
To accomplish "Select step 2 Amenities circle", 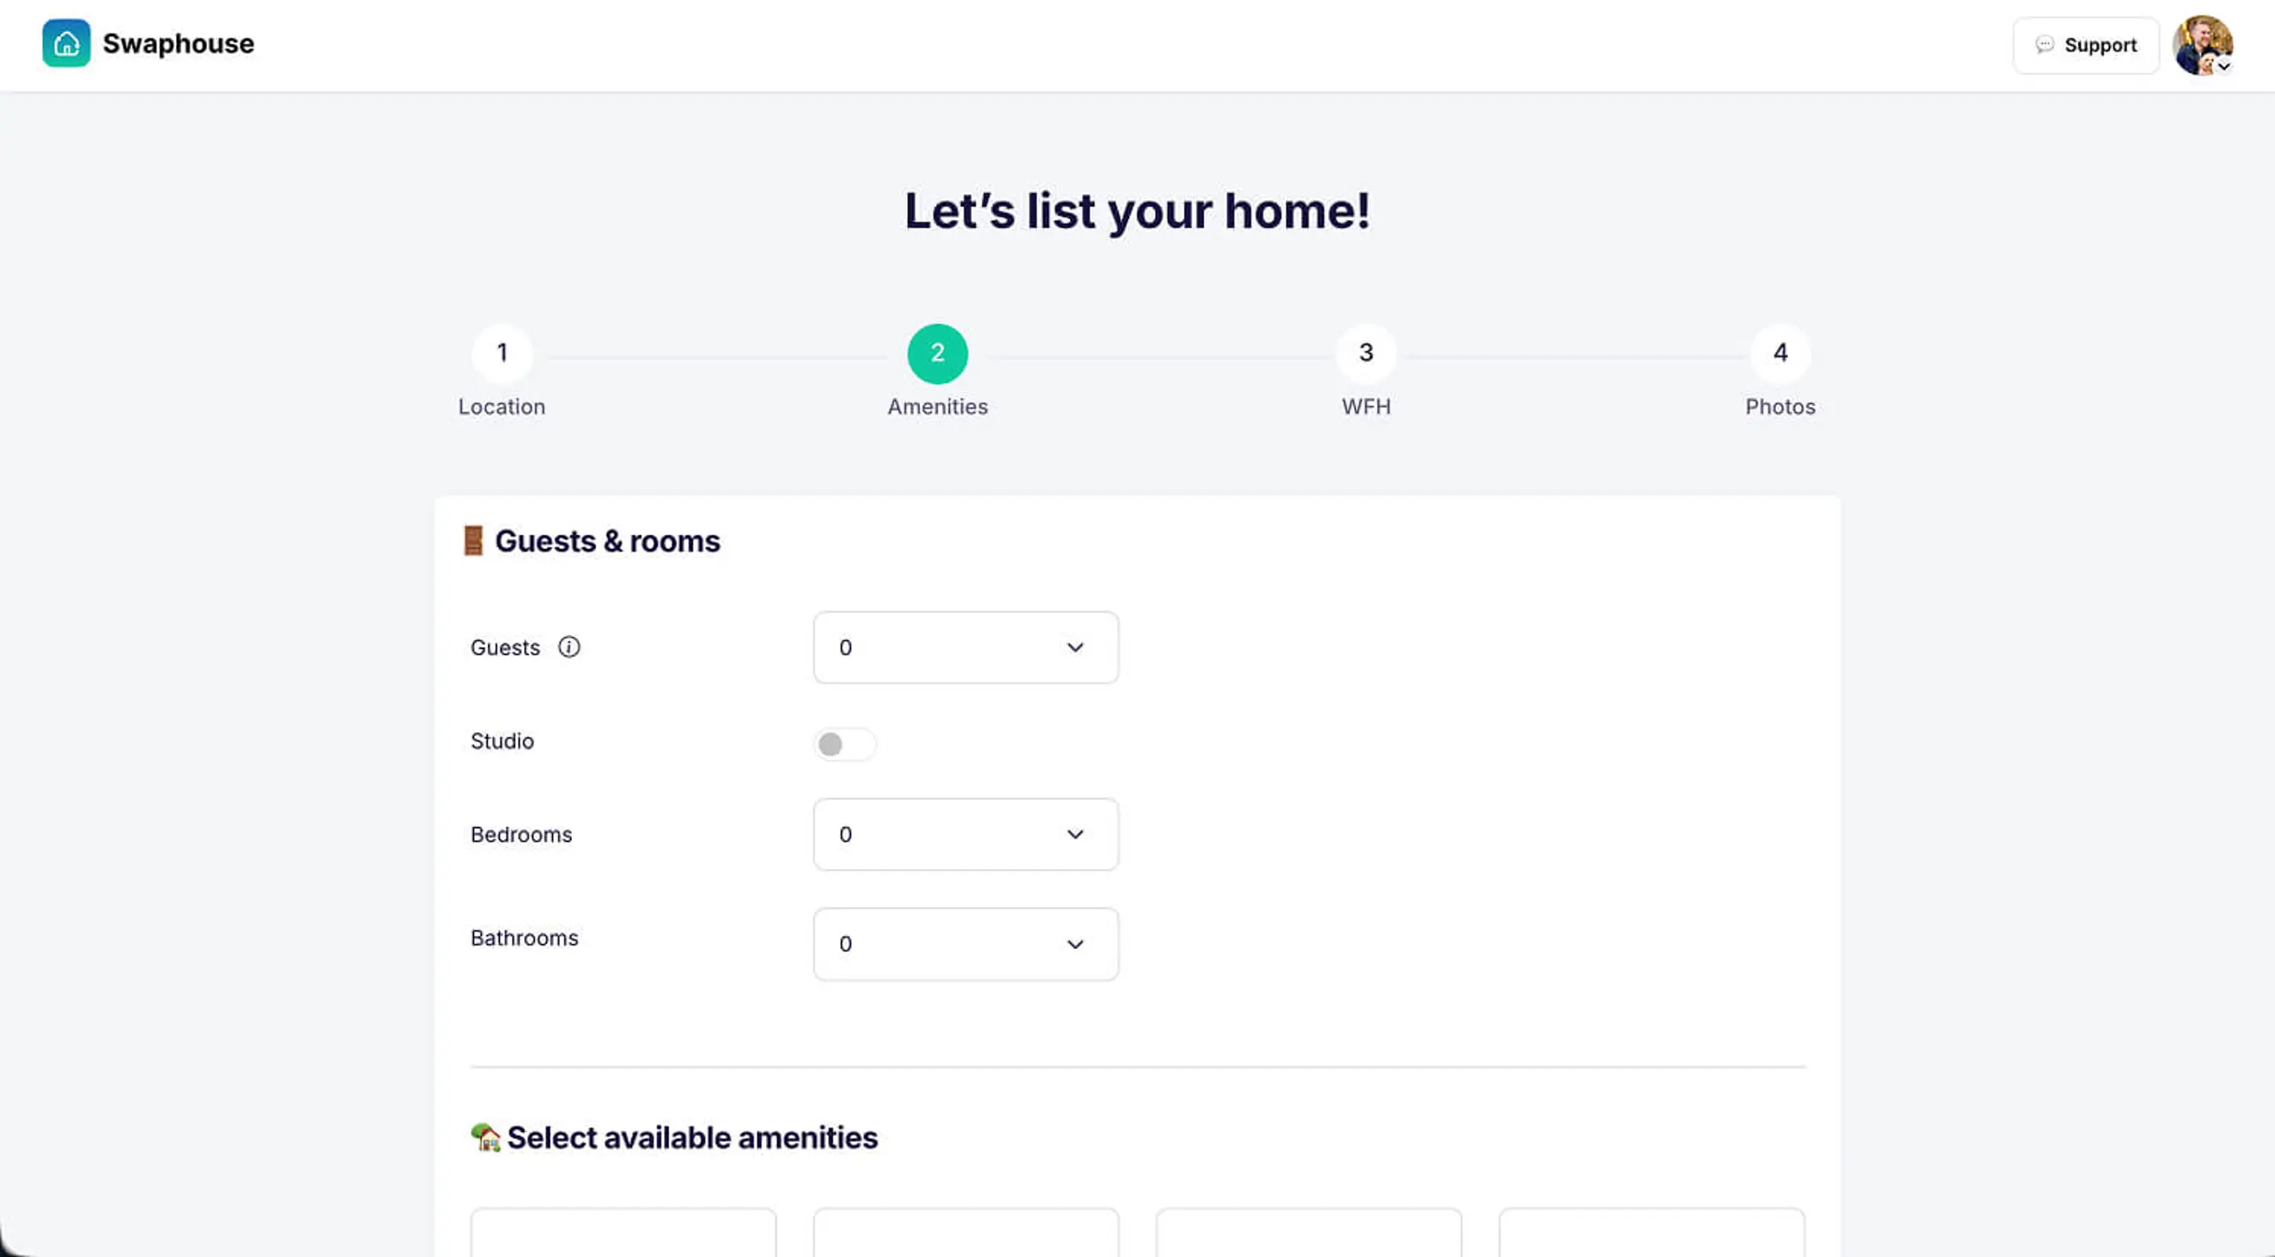I will [937, 354].
